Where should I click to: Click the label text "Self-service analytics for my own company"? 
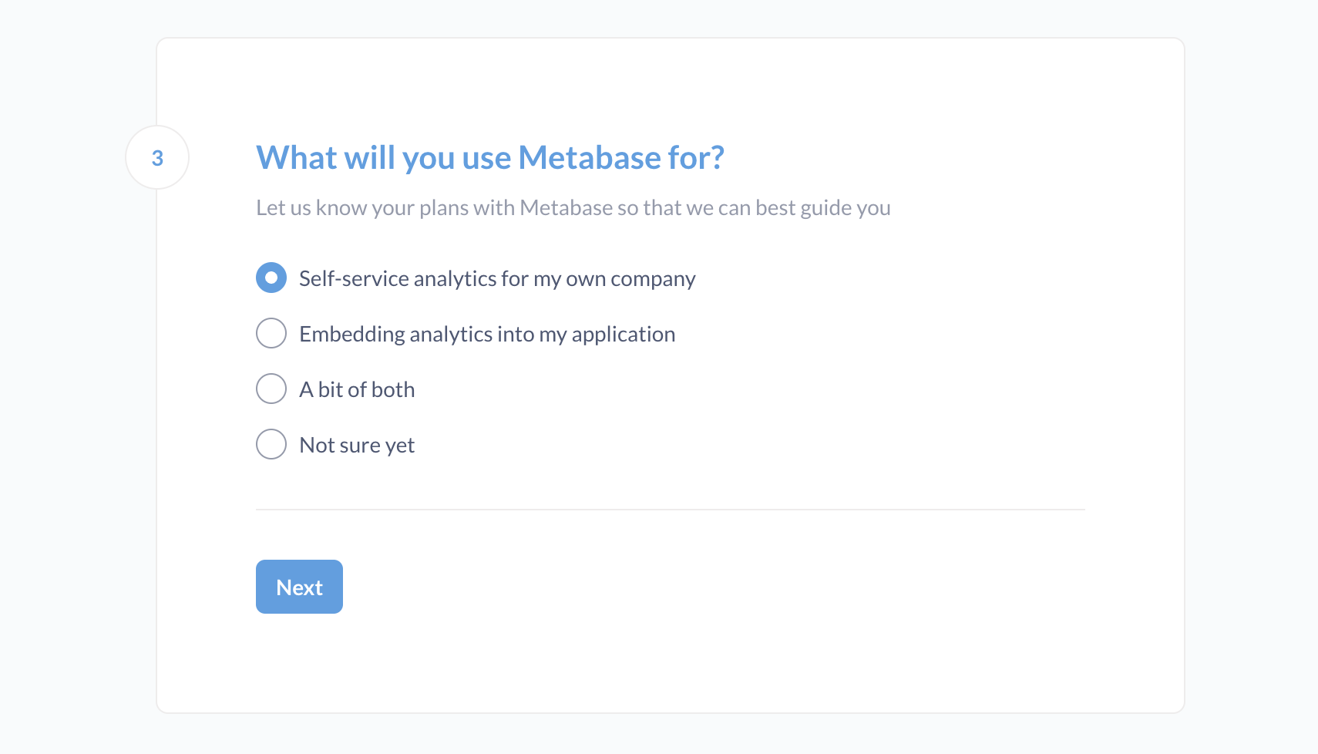point(496,278)
